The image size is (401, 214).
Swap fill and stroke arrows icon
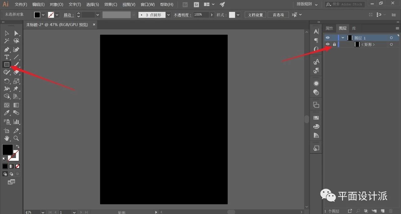pos(18,146)
